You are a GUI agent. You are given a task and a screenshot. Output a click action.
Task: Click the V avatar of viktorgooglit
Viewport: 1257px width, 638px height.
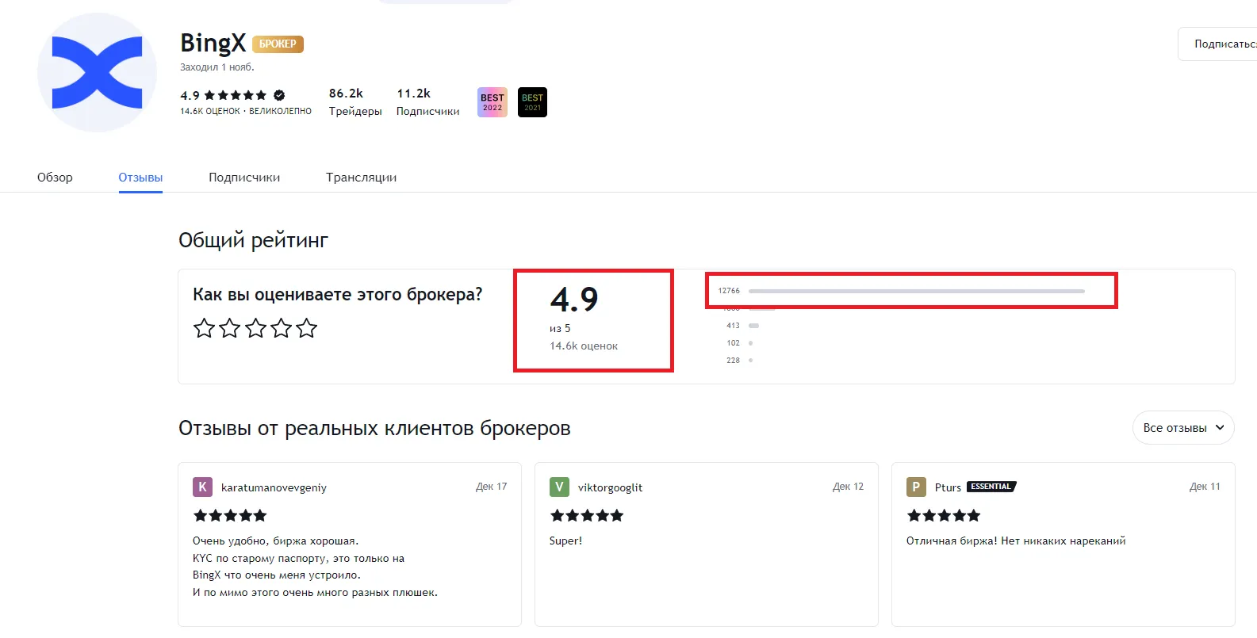click(559, 487)
